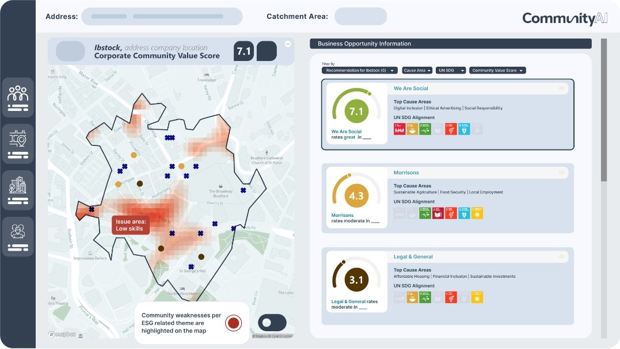The width and height of the screenshot is (620, 349).
Task: Expand Recommendation for Ibstock dropdown
Action: point(360,71)
